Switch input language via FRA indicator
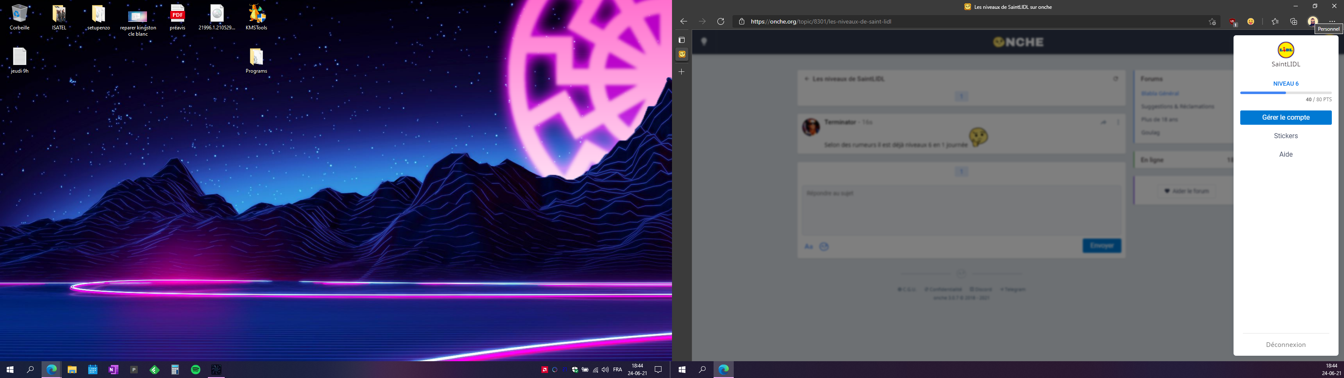Viewport: 1344px width, 378px height. click(x=618, y=370)
